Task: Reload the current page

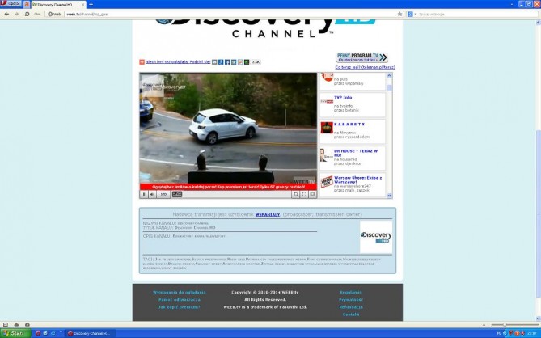Action: coord(27,14)
